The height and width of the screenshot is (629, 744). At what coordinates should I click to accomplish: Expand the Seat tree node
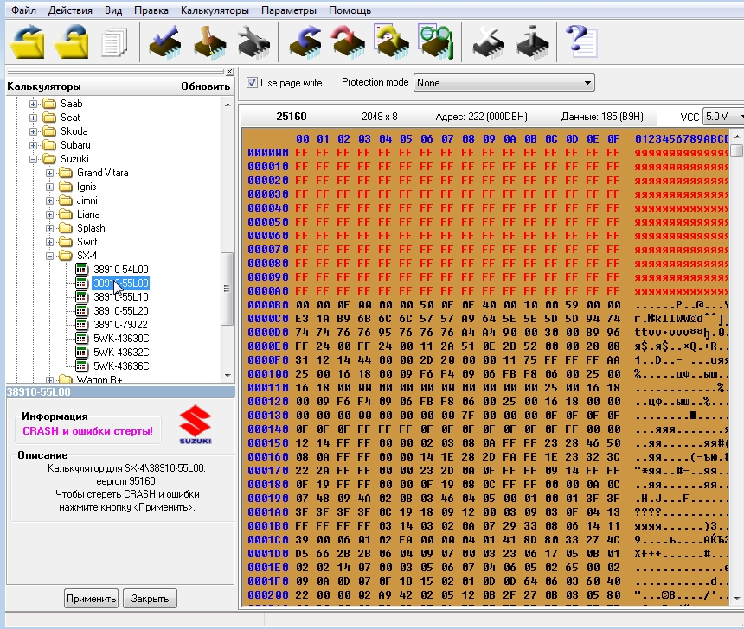click(x=33, y=118)
